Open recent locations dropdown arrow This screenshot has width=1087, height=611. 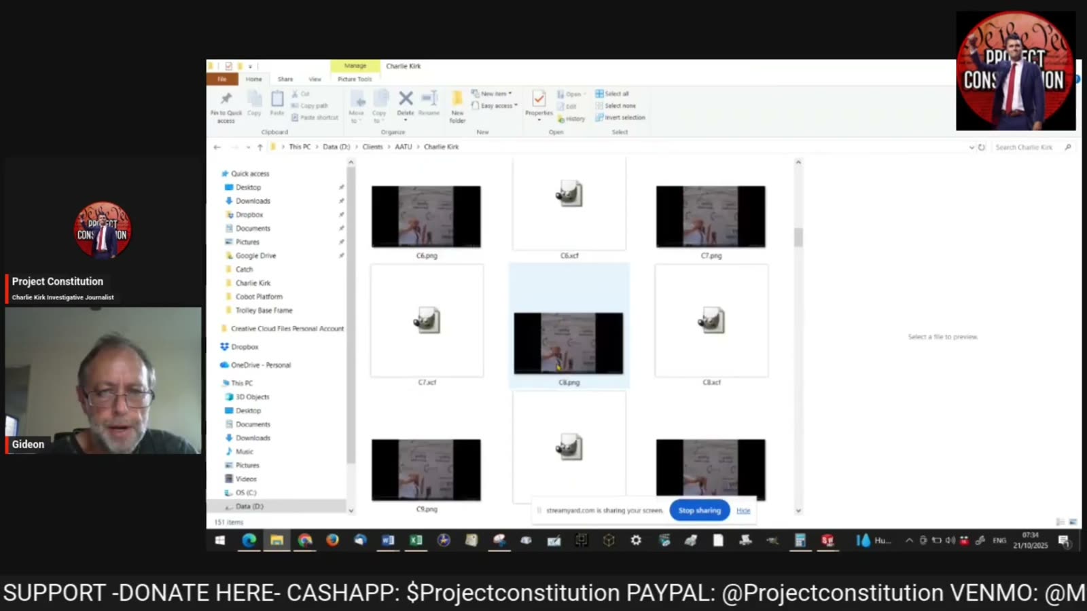coord(248,147)
